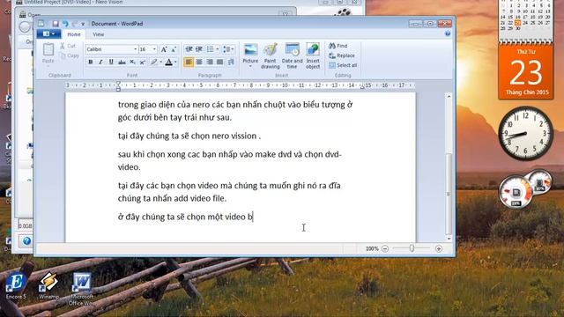Click the vertical scrollbar thumb in WordPad
564x317 pixels.
449,194
